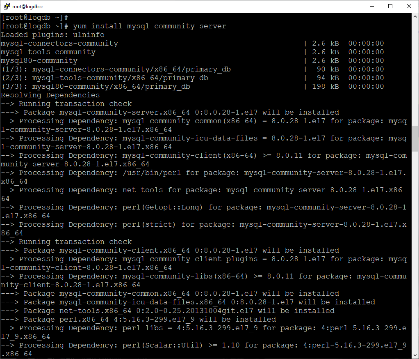Image resolution: width=419 pixels, height=359 pixels.
Task: Click the 'perl(Scalar::Util) >= 1.10' dependency line
Action: [204, 350]
